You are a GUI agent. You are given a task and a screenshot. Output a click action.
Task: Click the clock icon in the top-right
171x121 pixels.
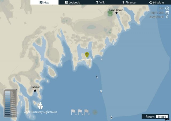(x=167, y=8)
